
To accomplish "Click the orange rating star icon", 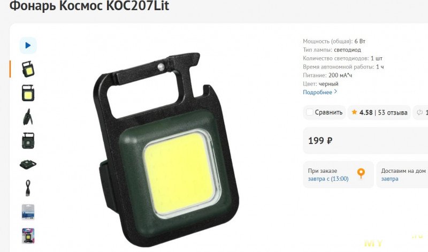I will [354, 112].
